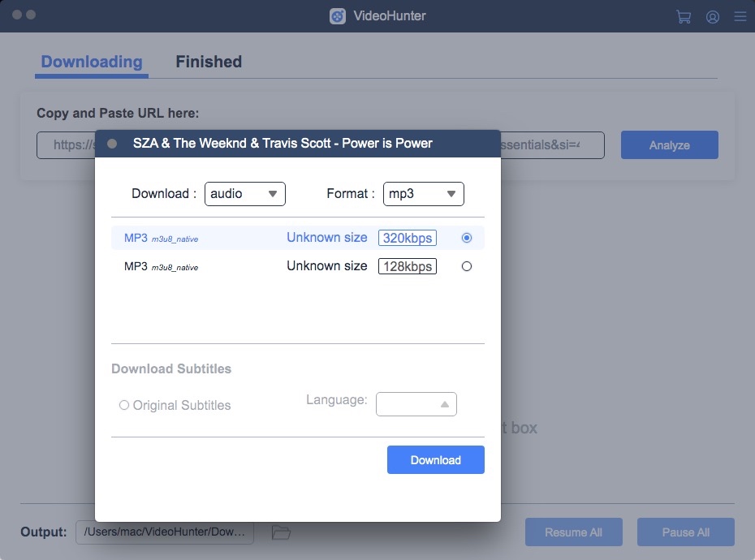The image size is (755, 560).
Task: Select the 128kbps MP3 quality option
Action: 467,265
